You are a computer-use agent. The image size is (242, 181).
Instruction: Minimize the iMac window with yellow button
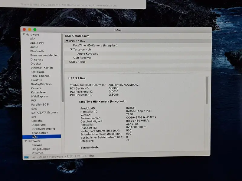pyautogui.click(x=30, y=29)
